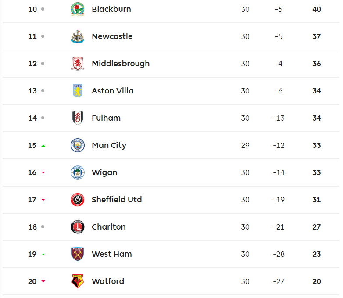Screen dimensions: 343x298
Task: Select the Watford yellow badge
Action: coord(78,281)
